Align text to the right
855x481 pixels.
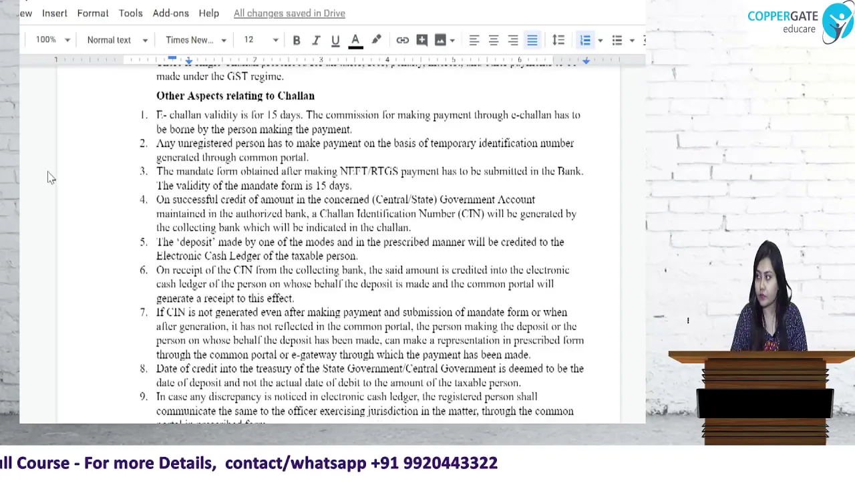(x=512, y=40)
